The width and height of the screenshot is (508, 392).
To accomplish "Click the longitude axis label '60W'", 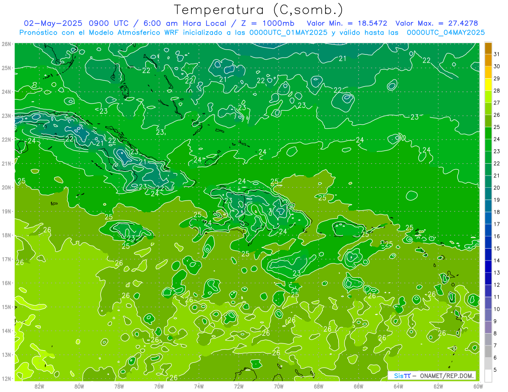I will (x=478, y=386).
